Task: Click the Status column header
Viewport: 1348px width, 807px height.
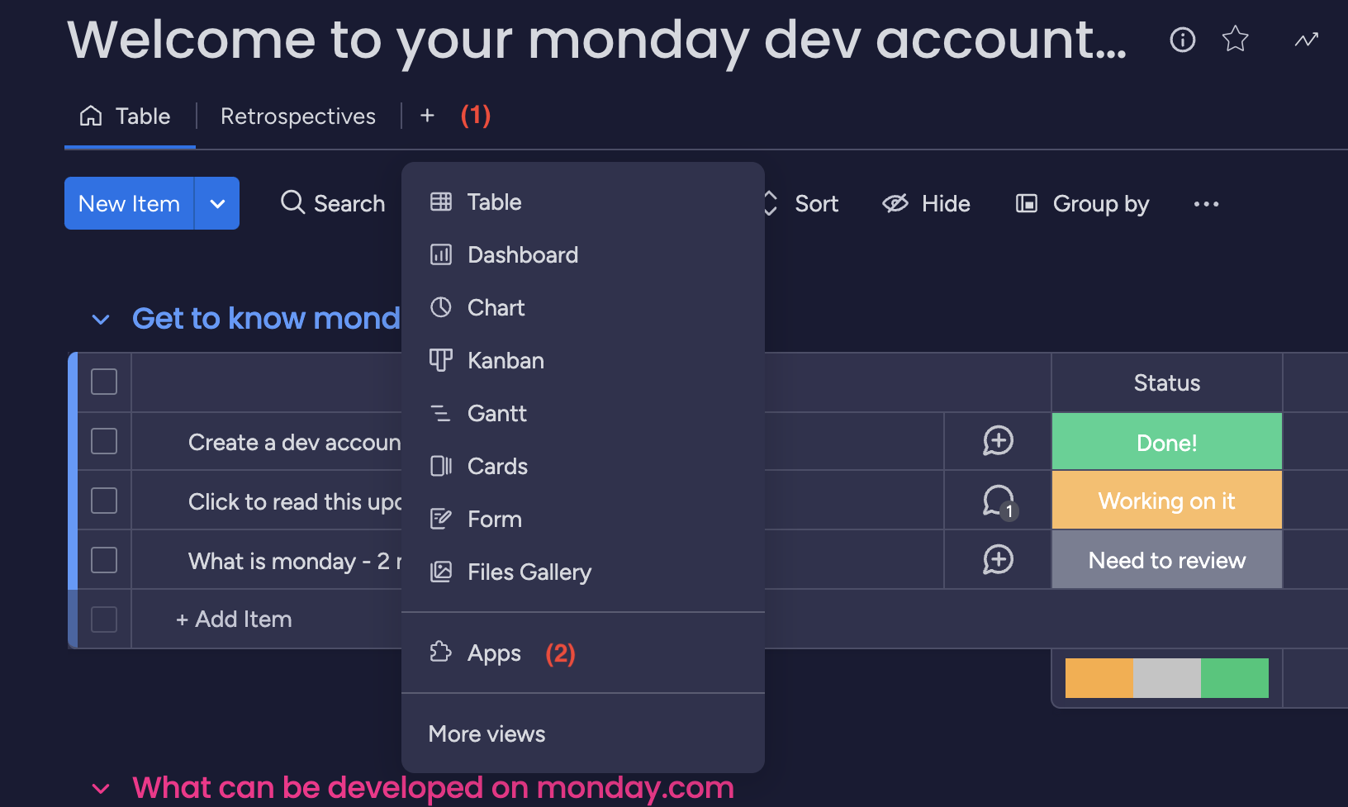Action: [1166, 382]
